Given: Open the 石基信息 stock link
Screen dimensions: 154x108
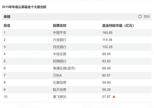Looking at the screenshot, I should 60,82.
